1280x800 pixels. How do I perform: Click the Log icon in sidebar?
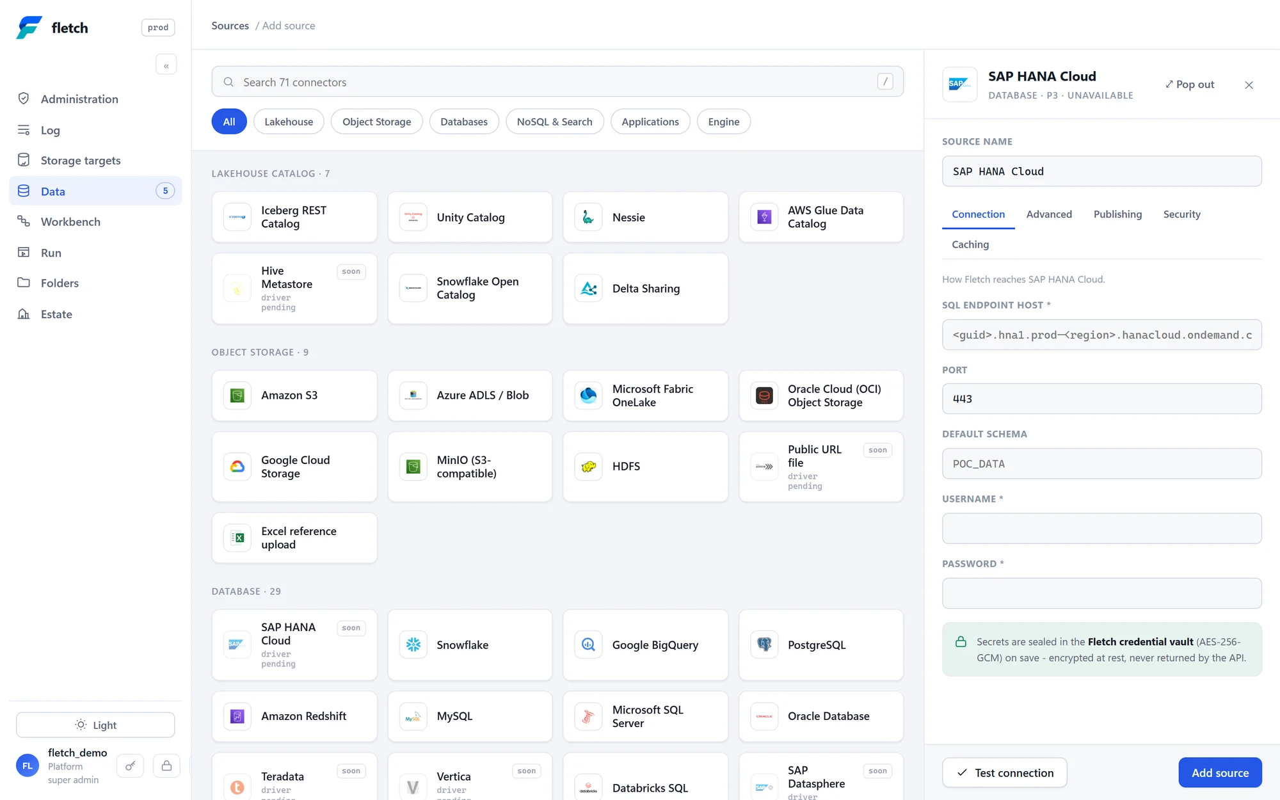[x=24, y=130]
